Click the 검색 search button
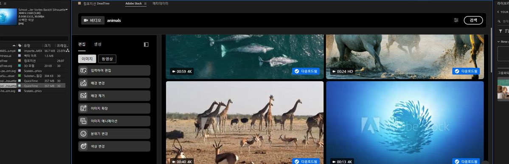 coord(473,20)
